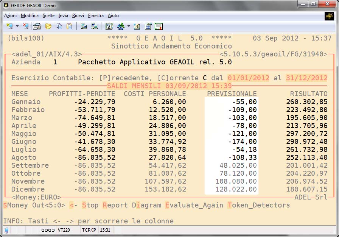Open the Azioni menu

pyautogui.click(x=10, y=16)
